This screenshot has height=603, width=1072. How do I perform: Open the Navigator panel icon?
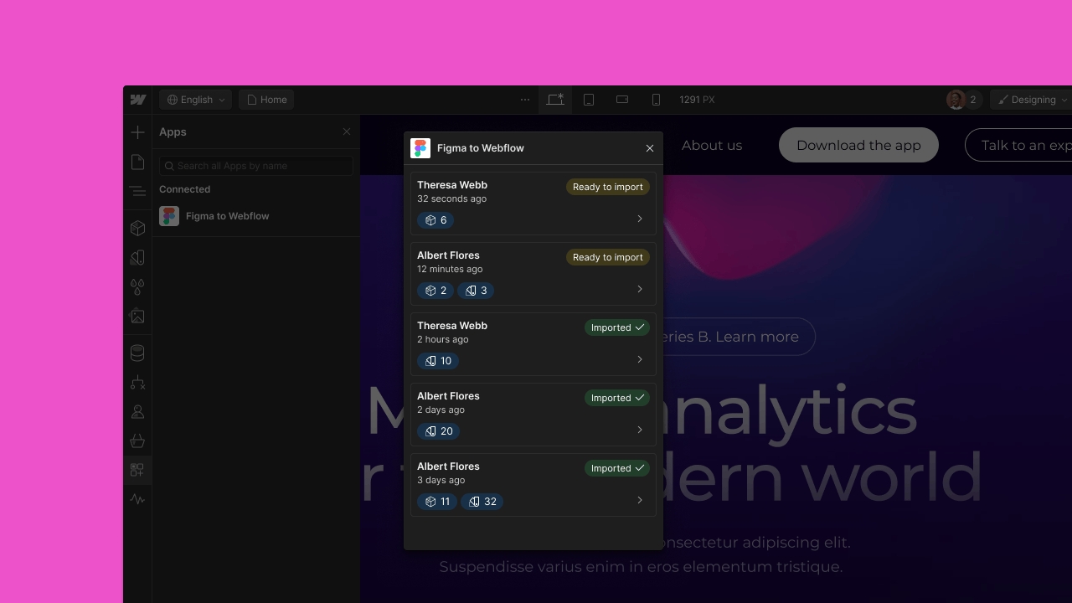tap(137, 192)
